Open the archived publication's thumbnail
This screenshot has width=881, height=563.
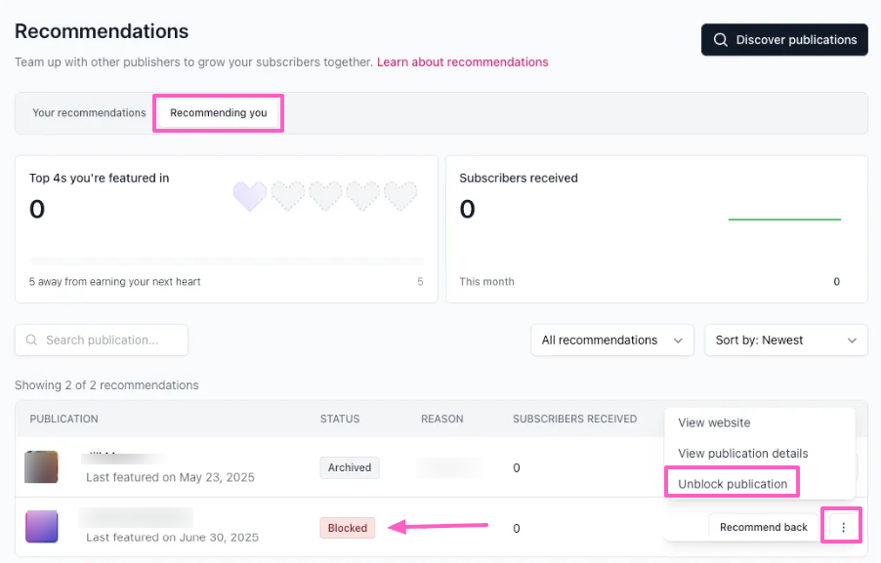[41, 467]
